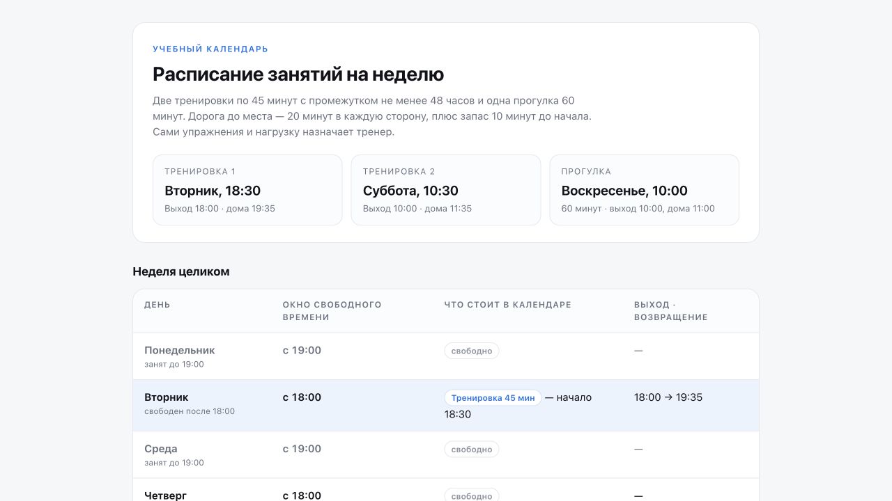The image size is (892, 501).
Task: Click the свободно badge in Понедельник row
Action: coord(472,351)
